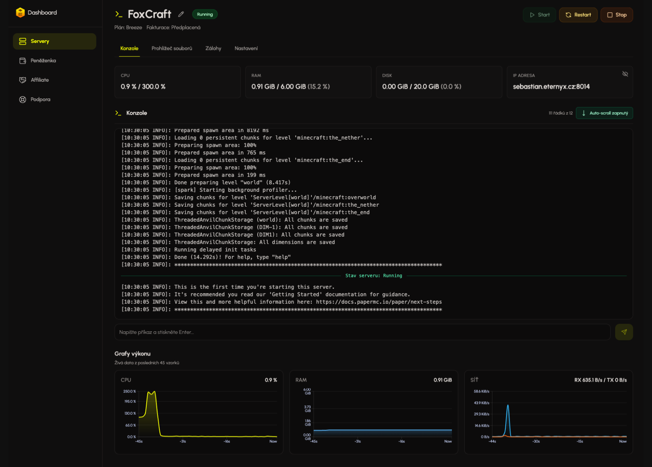Click the 'Done preparing level "world"' line
The width and height of the screenshot is (652, 467).
coord(206,183)
